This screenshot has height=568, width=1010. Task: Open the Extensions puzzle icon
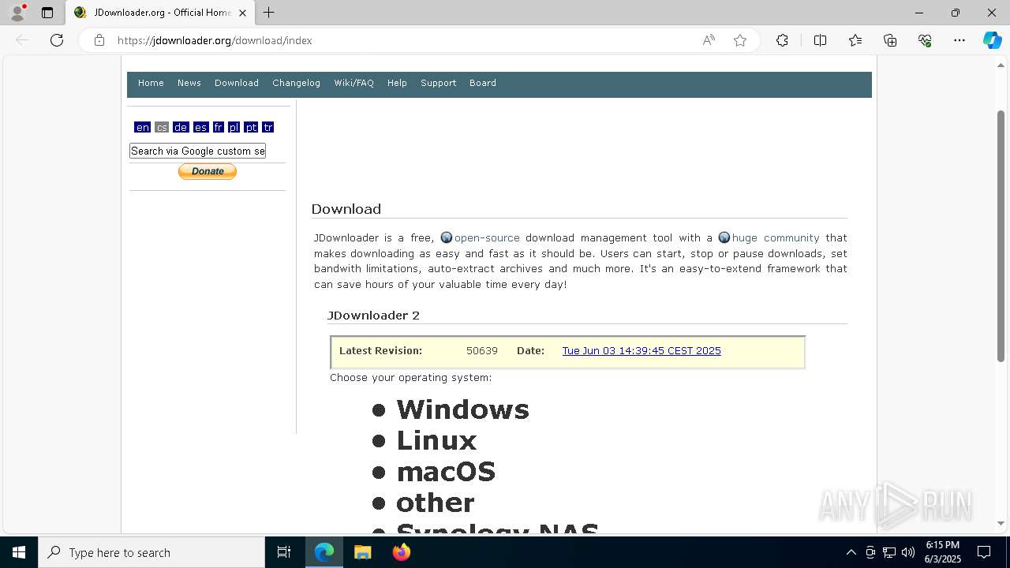782,40
